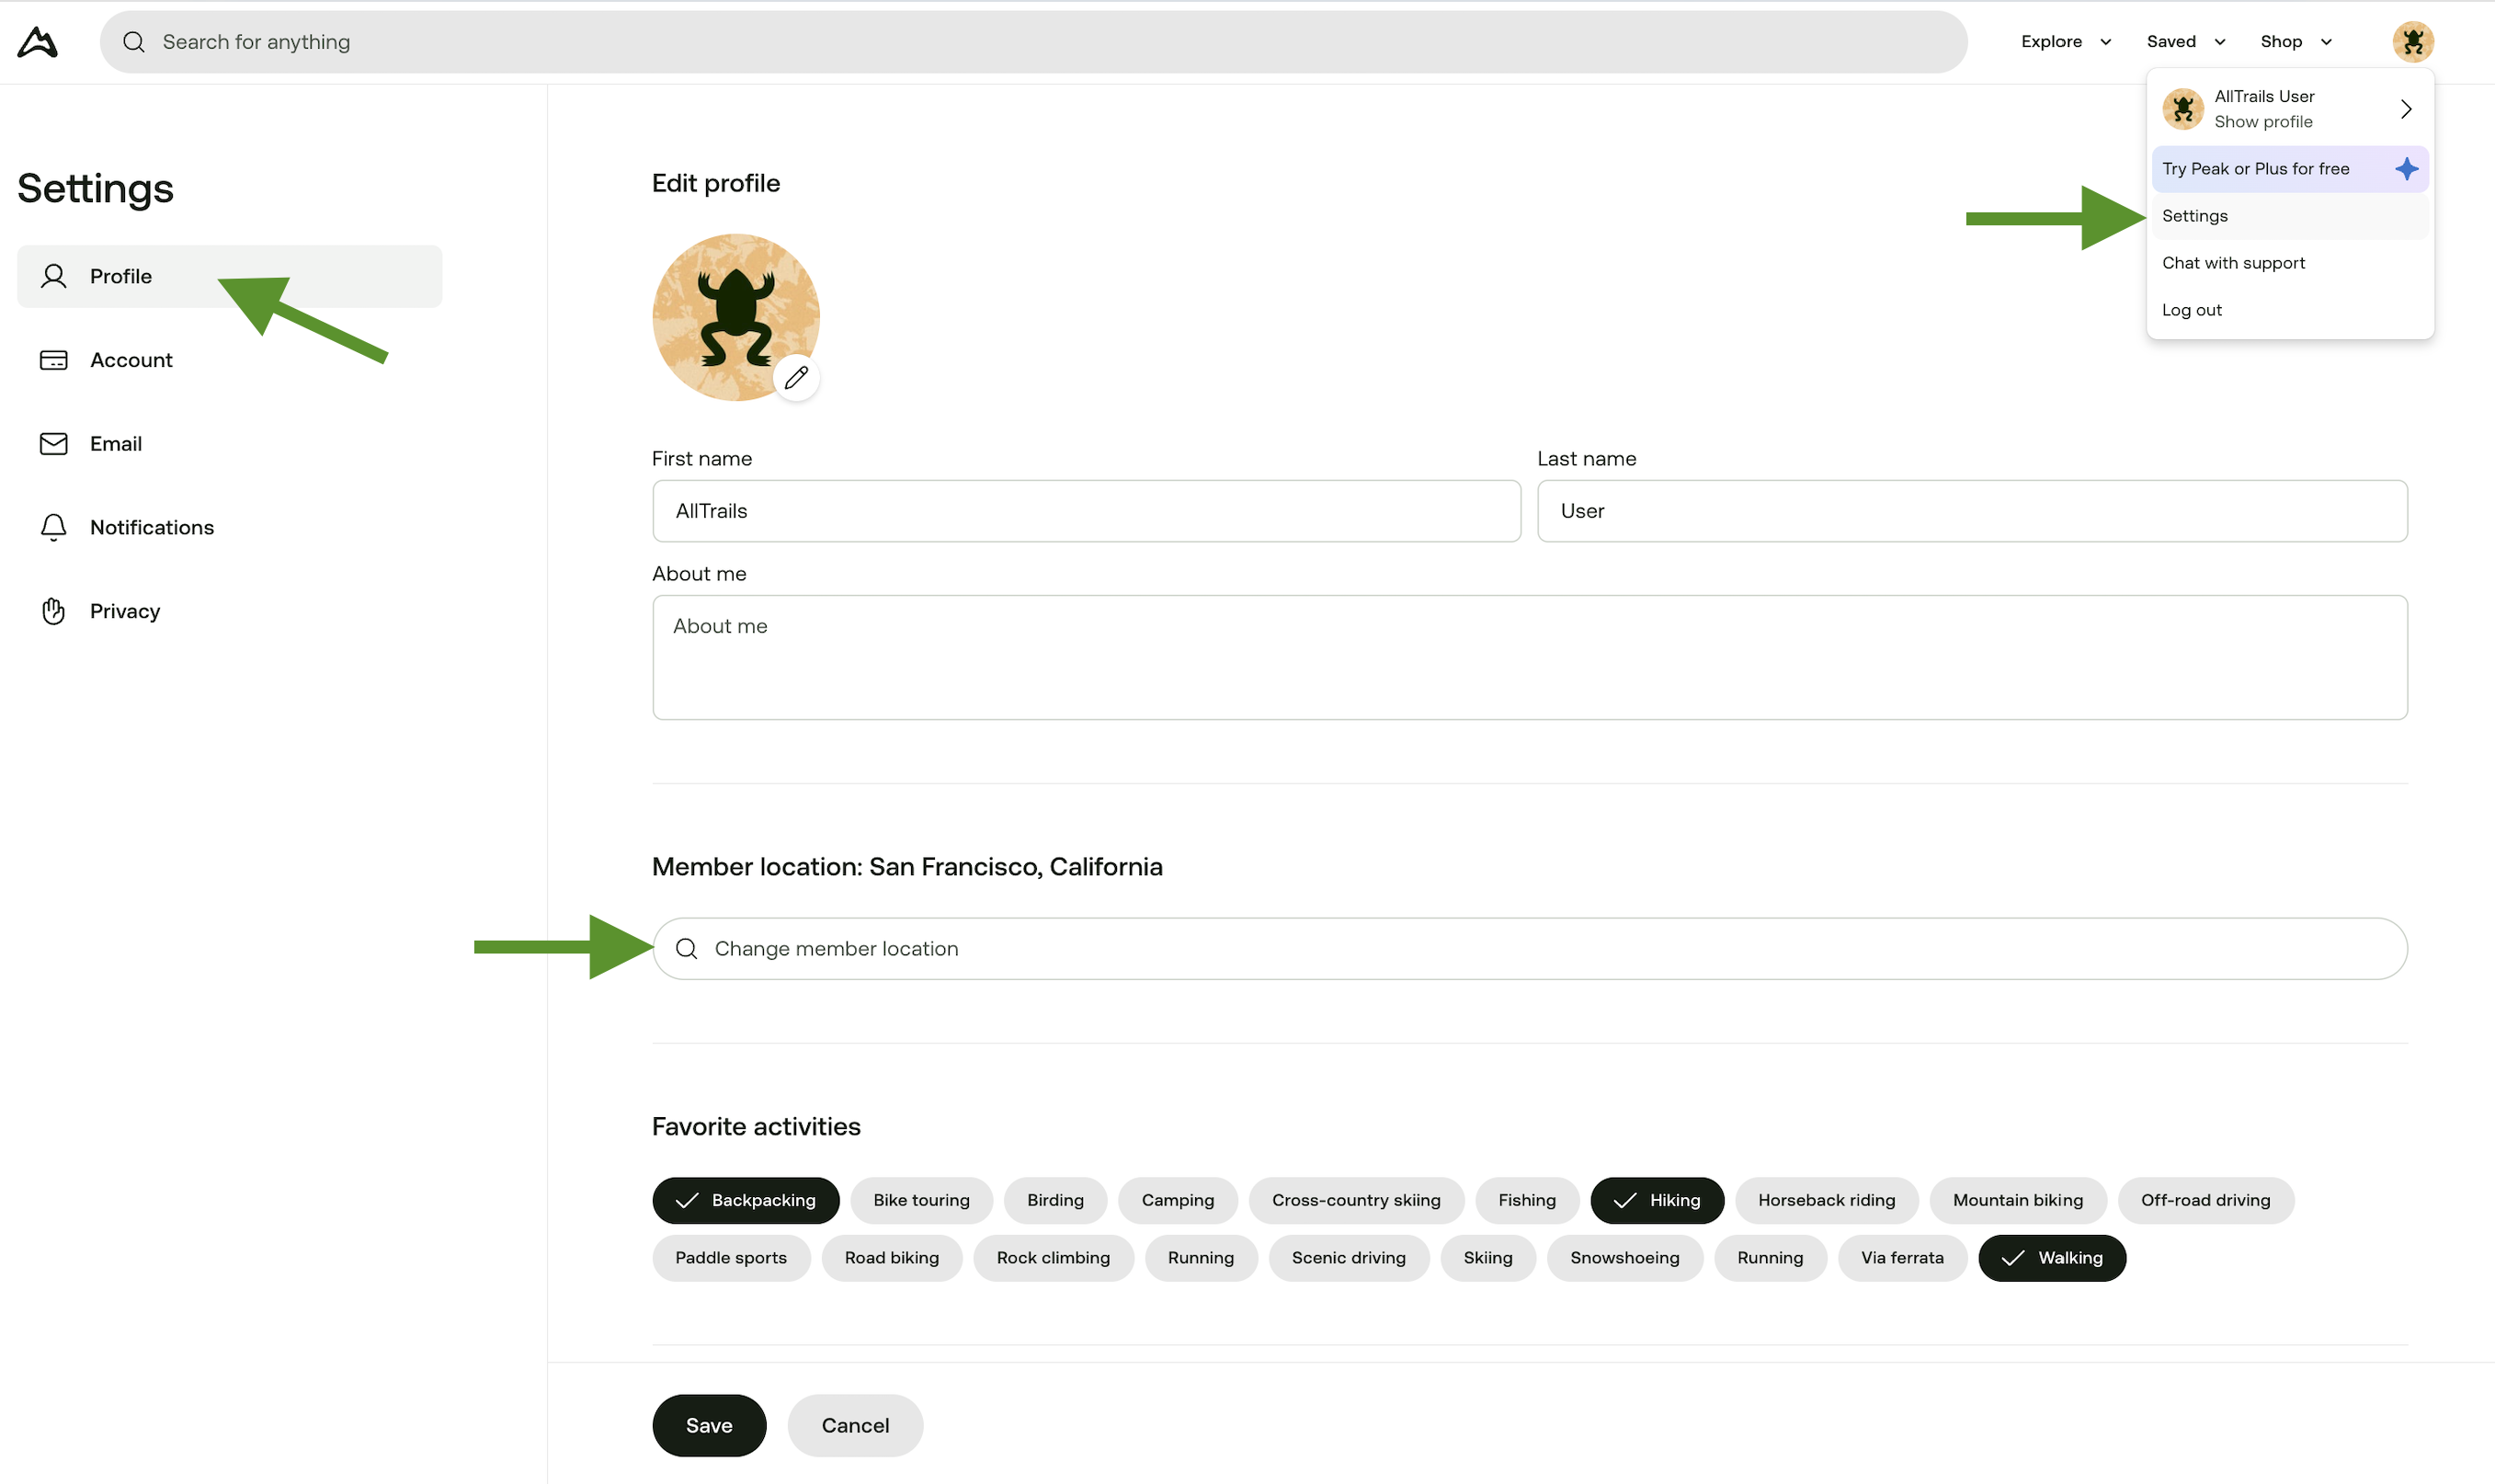Click the Settings page heading
2495x1484 pixels.
[95, 188]
